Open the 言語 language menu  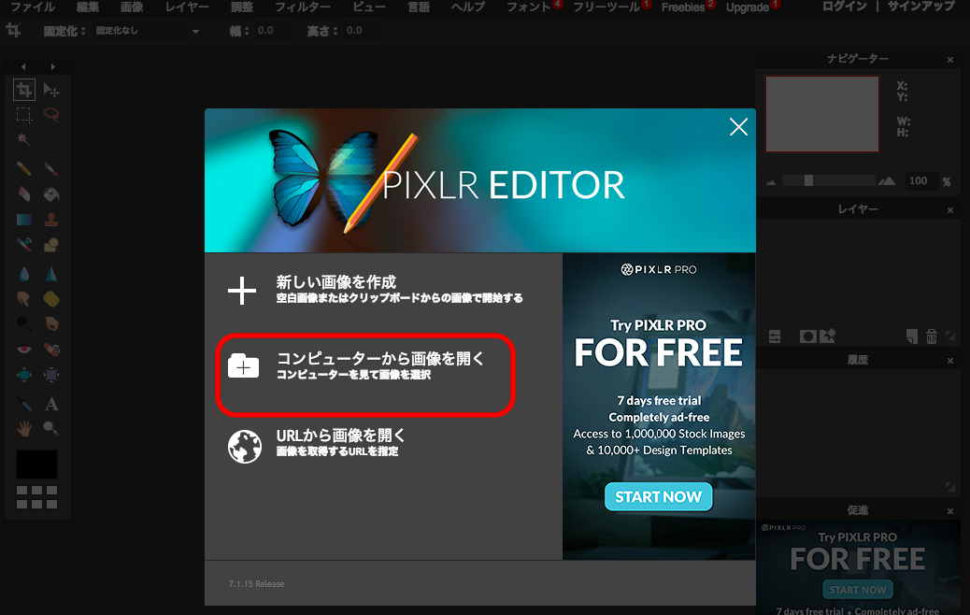click(419, 7)
